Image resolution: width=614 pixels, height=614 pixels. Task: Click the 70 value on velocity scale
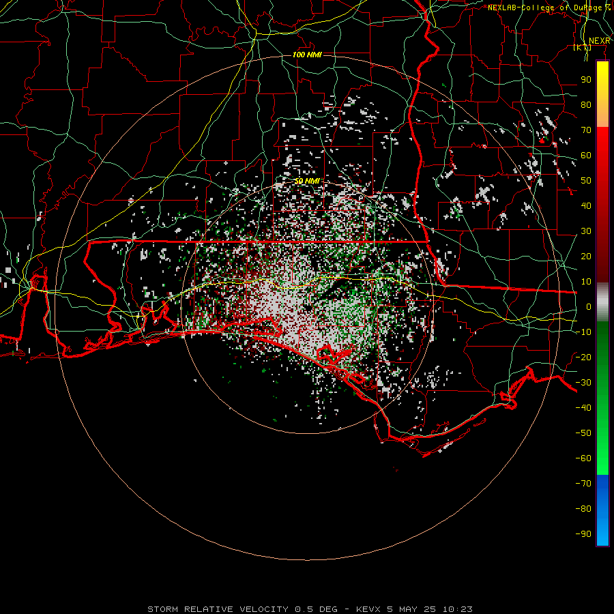[x=586, y=130]
